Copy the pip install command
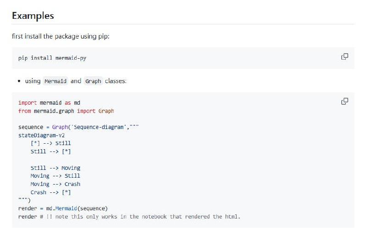The image size is (367, 230). coord(345,56)
